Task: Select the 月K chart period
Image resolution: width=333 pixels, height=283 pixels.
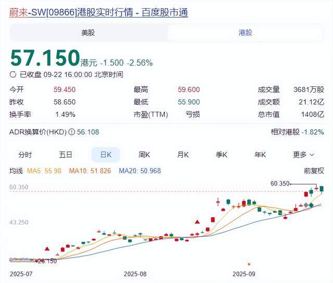Action: [x=183, y=155]
